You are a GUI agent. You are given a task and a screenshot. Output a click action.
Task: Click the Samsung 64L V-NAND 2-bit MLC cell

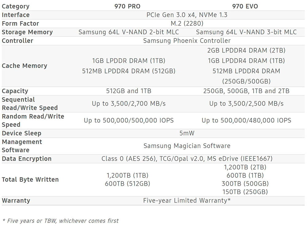click(129, 32)
